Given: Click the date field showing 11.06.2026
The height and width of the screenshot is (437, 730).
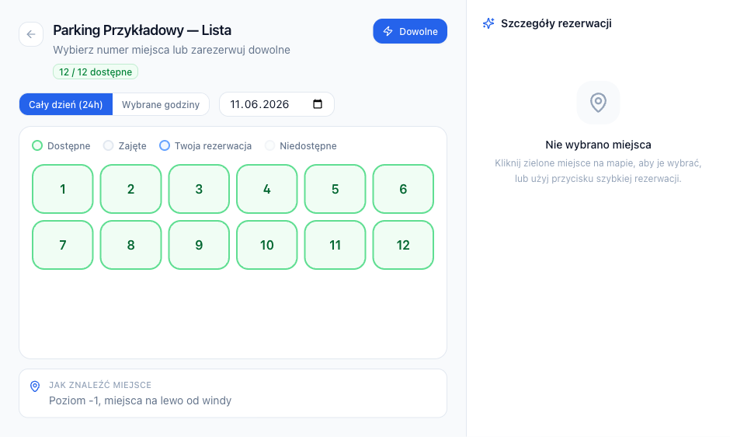Looking at the screenshot, I should [276, 104].
